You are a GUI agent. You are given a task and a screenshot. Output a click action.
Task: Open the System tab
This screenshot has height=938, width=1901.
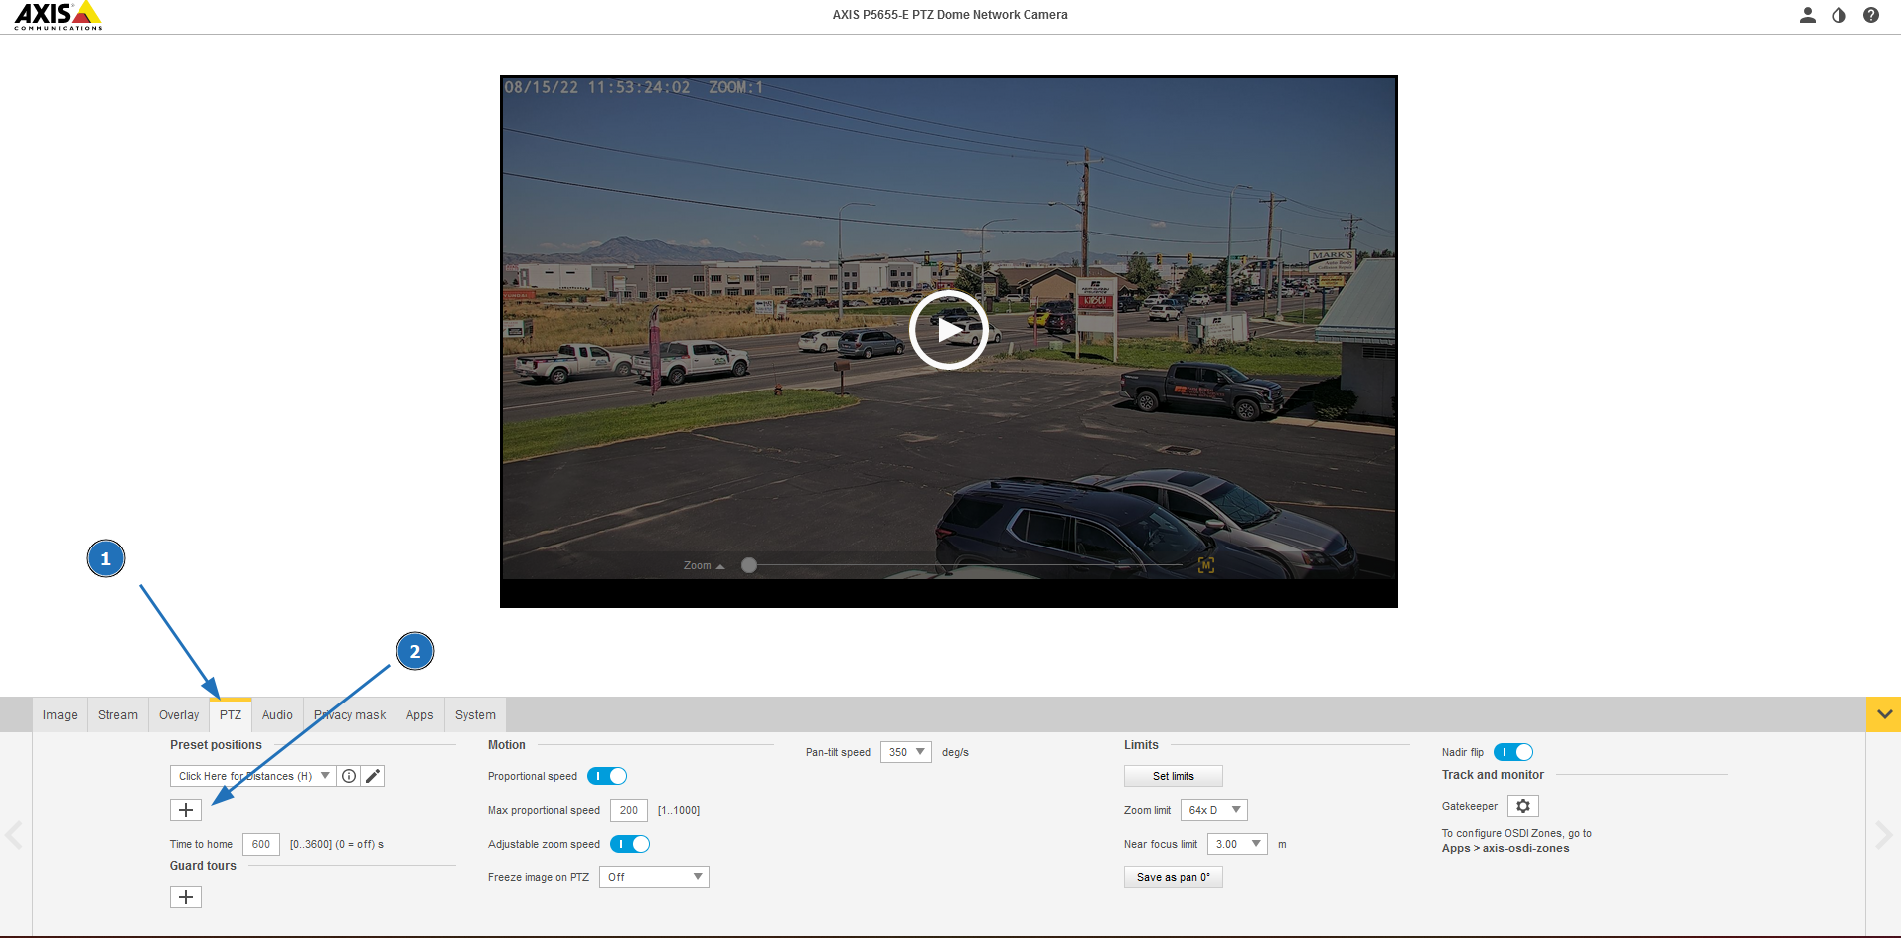tap(475, 715)
